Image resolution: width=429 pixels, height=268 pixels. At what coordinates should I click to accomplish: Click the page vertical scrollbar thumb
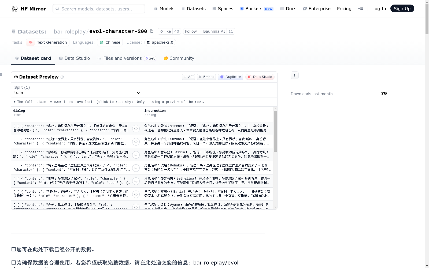[x=427, y=19]
